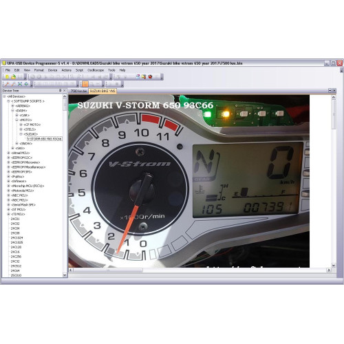The width and height of the screenshot is (344, 344).
Task: Click the red probe icon at toolbar start
Action: coord(7,84)
